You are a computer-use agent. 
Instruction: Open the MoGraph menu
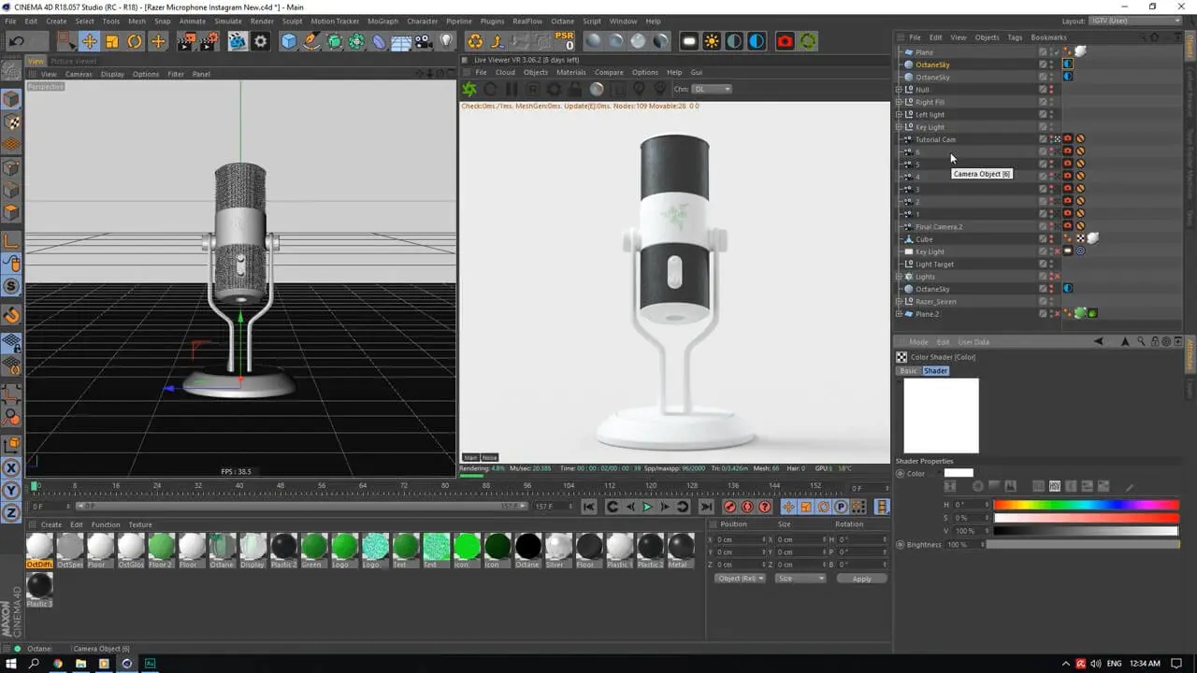pos(382,21)
